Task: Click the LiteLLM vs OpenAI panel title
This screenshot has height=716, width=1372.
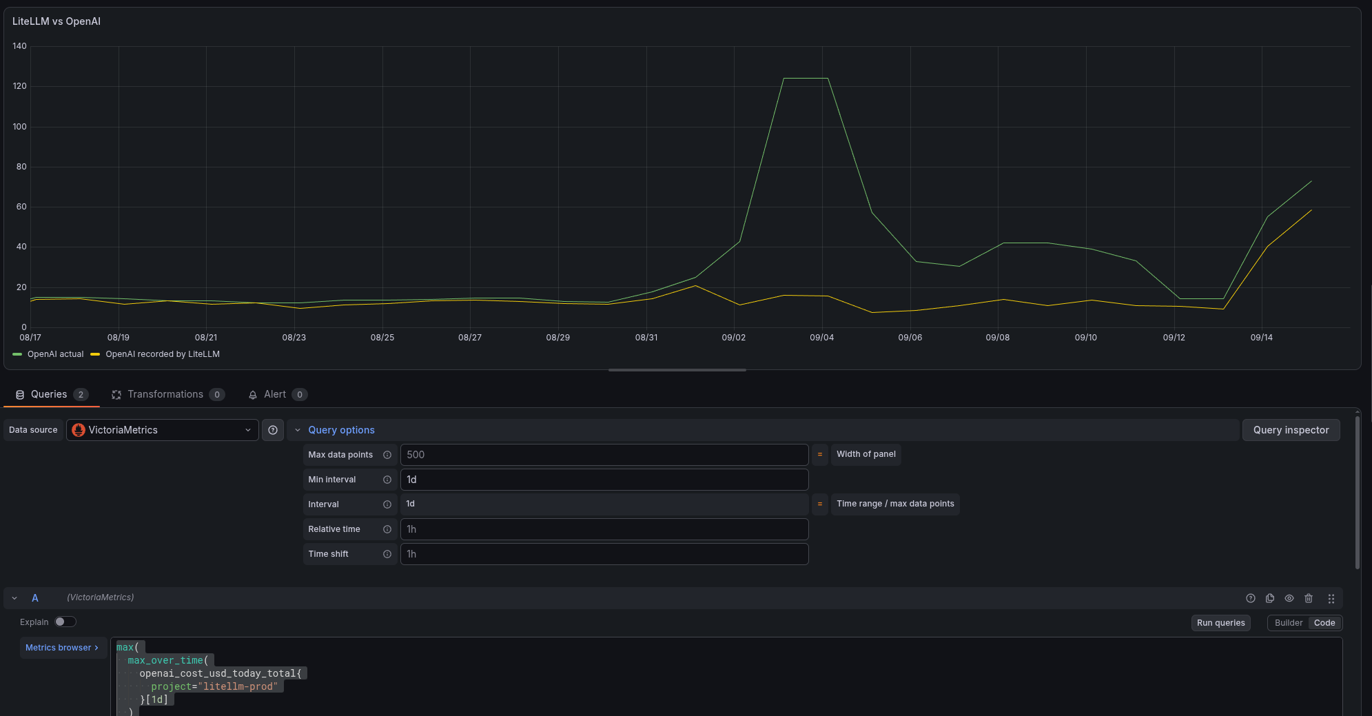Action: 57,21
